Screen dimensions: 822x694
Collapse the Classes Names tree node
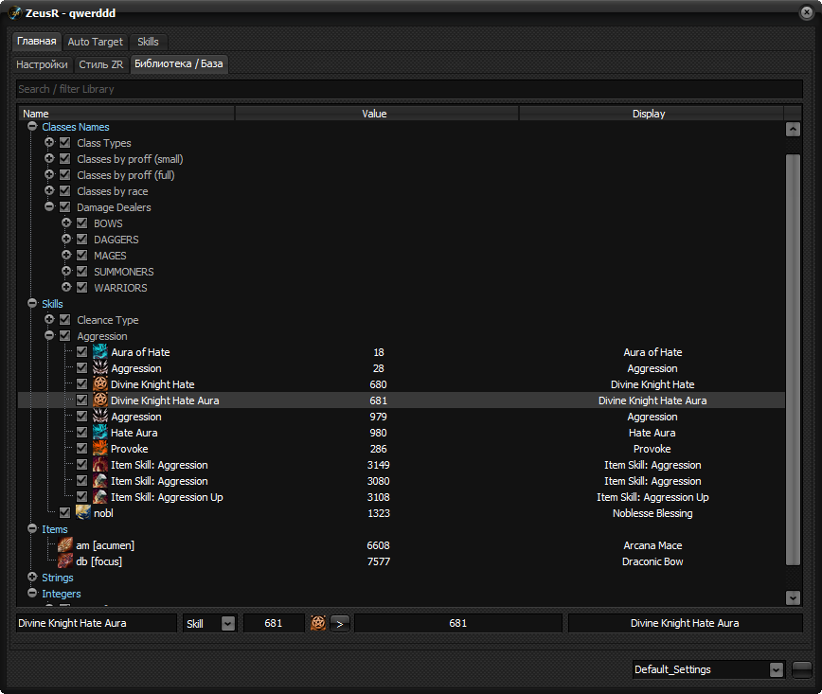pyautogui.click(x=32, y=126)
